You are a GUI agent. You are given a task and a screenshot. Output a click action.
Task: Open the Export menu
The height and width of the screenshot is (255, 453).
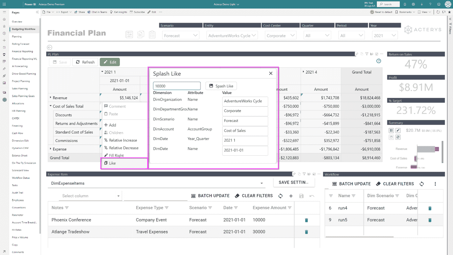(x=64, y=12)
